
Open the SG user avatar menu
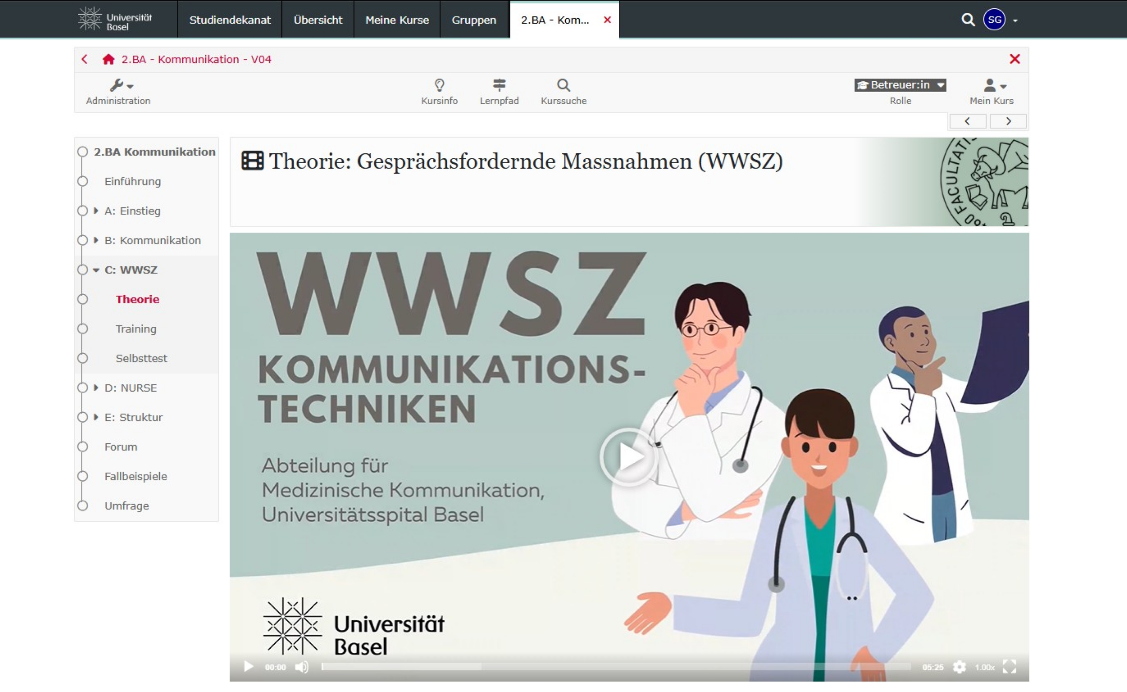(x=994, y=20)
